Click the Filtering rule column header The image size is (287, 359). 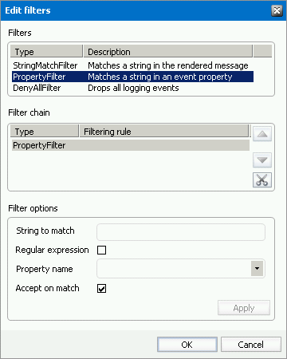point(164,131)
